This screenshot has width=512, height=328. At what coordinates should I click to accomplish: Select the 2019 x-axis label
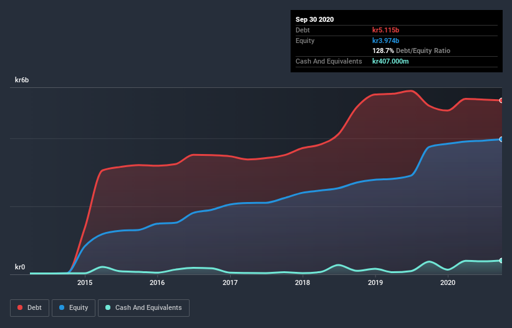pyautogui.click(x=375, y=282)
